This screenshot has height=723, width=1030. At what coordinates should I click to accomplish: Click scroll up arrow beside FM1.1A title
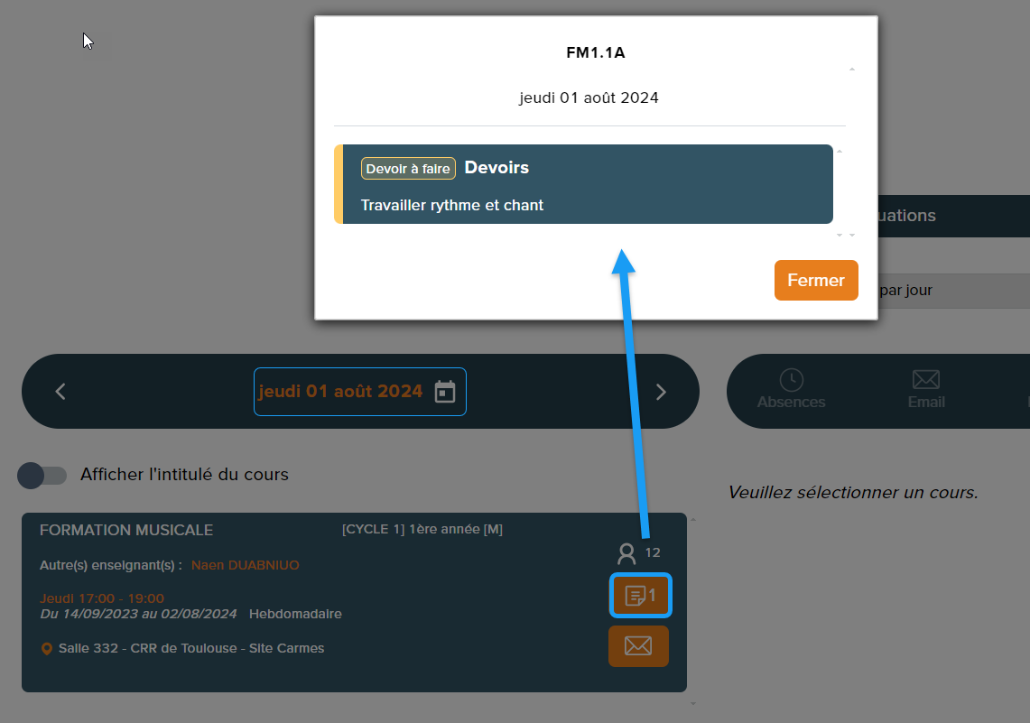click(x=851, y=70)
